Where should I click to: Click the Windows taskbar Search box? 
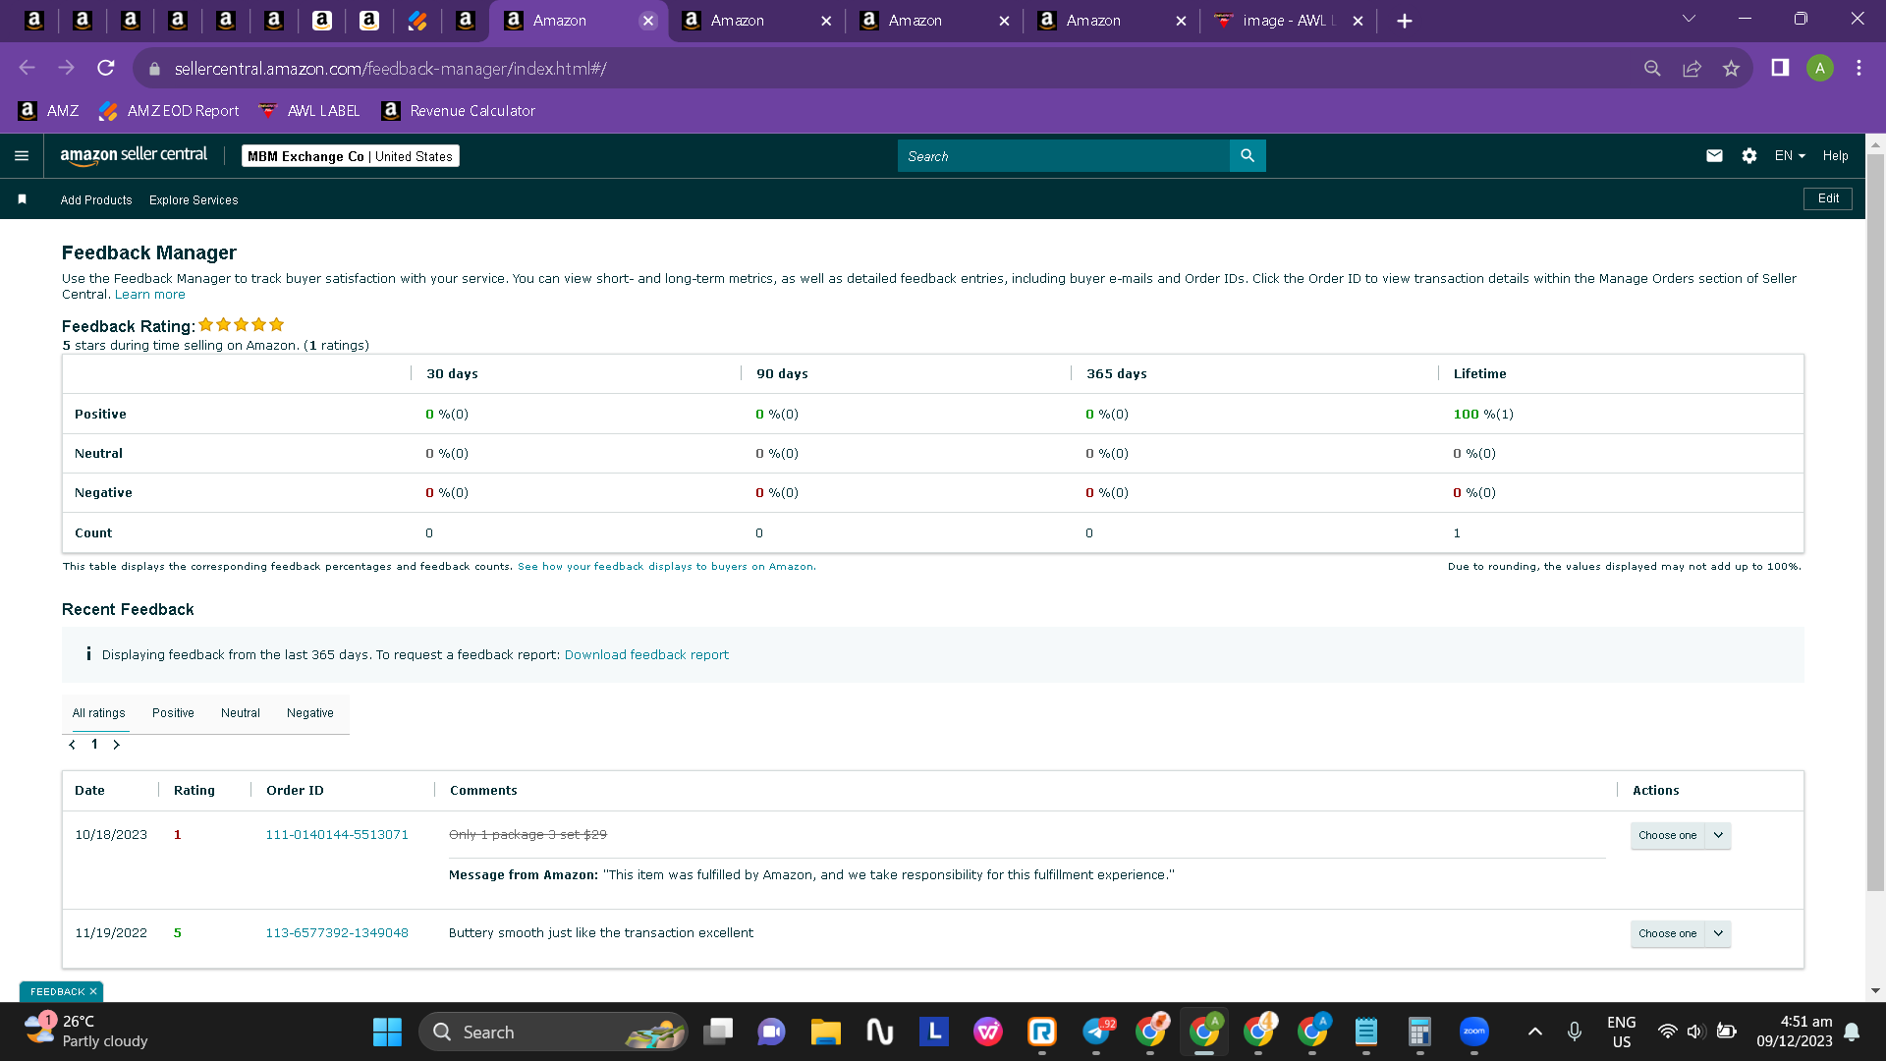point(553,1032)
